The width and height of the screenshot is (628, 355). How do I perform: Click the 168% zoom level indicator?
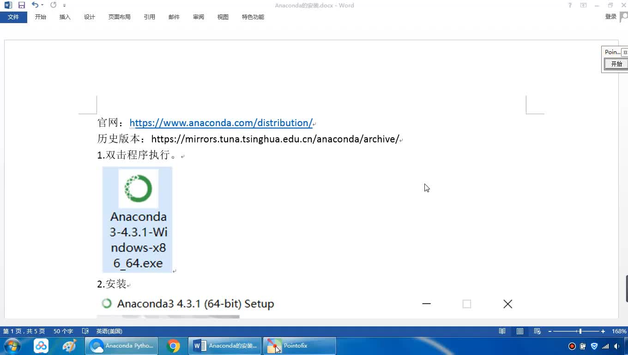[x=619, y=331]
